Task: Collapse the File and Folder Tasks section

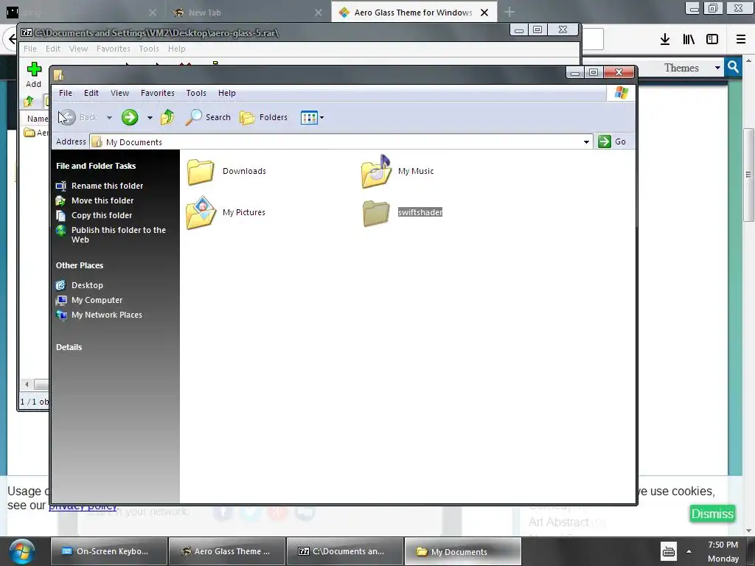Action: click(x=96, y=166)
